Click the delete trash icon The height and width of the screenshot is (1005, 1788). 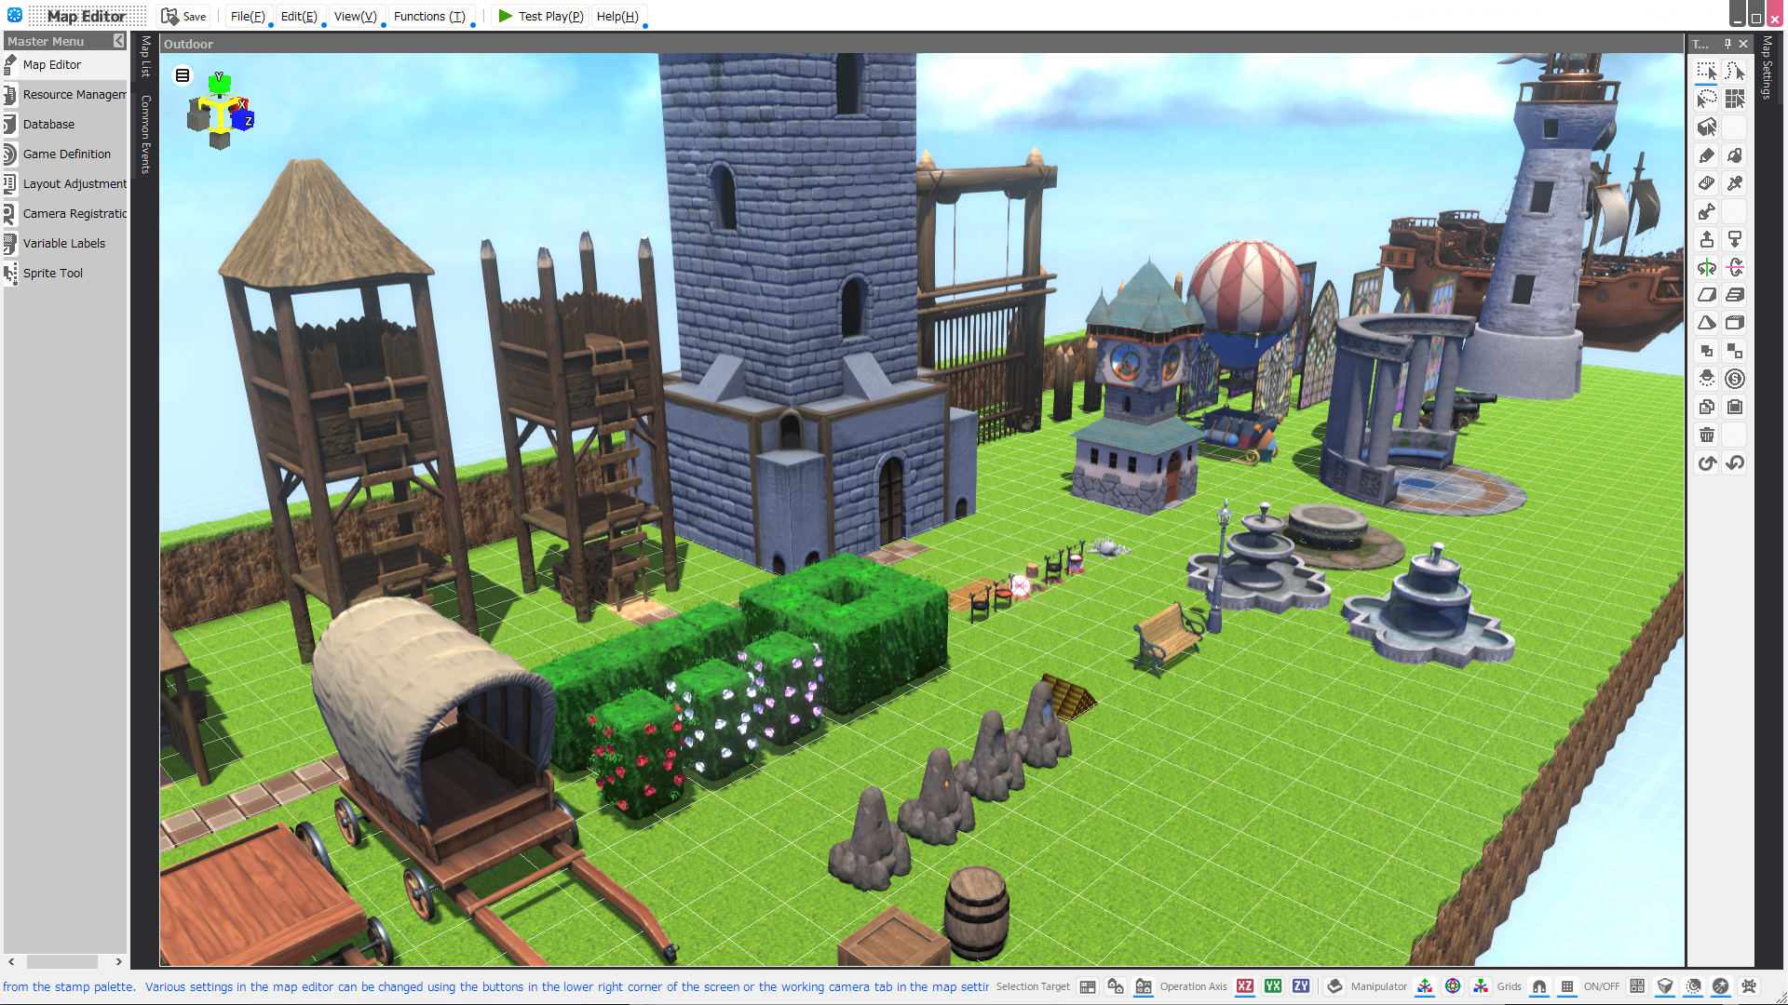coord(1706,434)
